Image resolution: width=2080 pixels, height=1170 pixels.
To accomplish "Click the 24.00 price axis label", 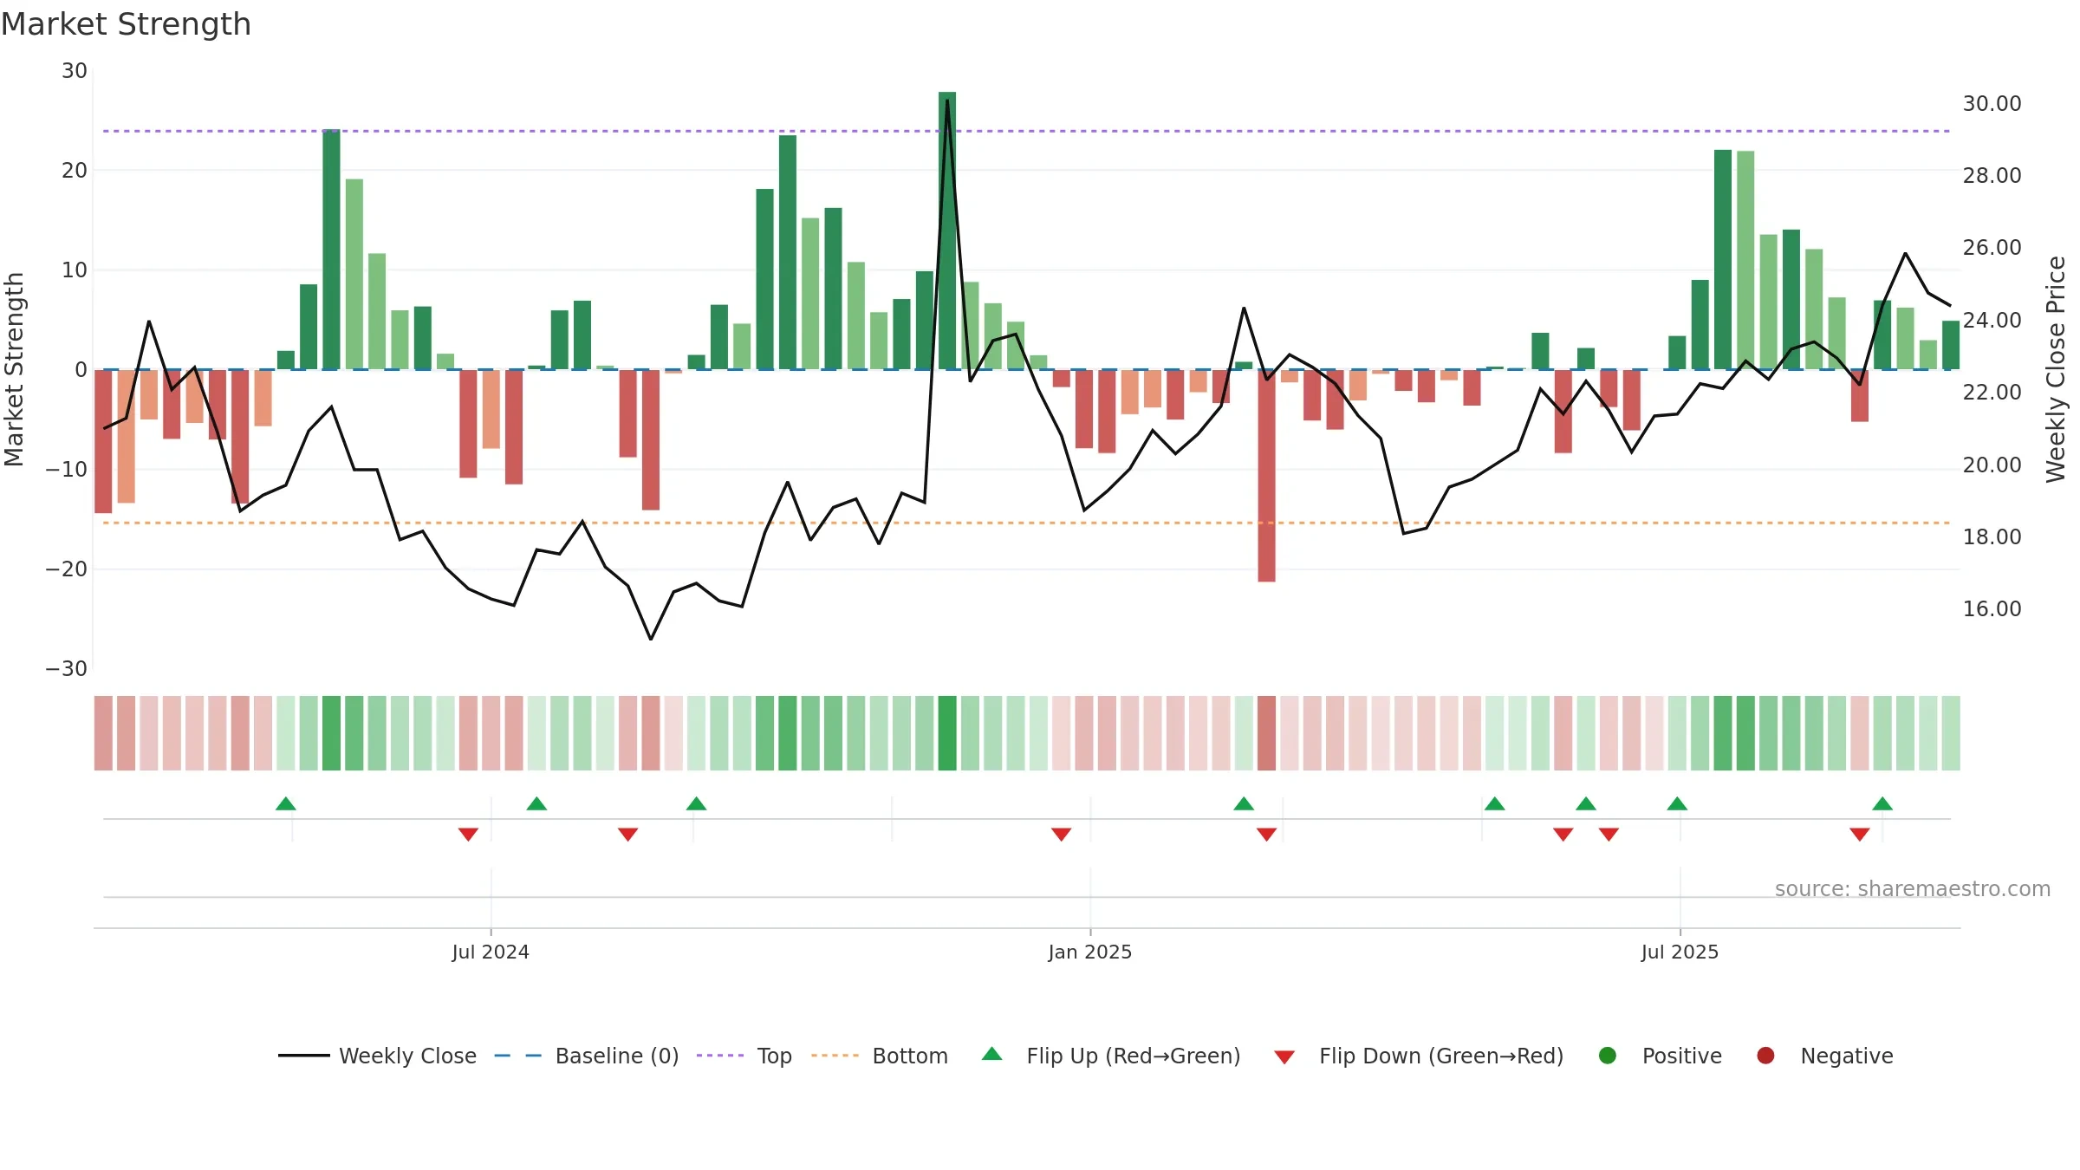I will coord(1992,320).
